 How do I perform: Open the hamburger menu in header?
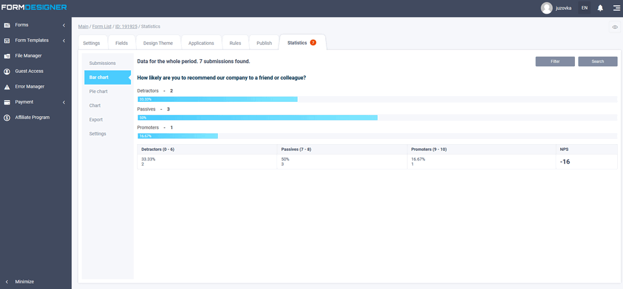click(616, 8)
